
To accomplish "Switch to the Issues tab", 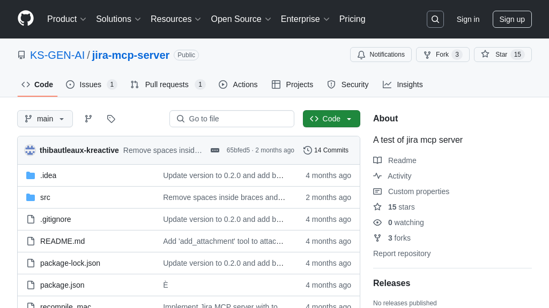I will (91, 84).
